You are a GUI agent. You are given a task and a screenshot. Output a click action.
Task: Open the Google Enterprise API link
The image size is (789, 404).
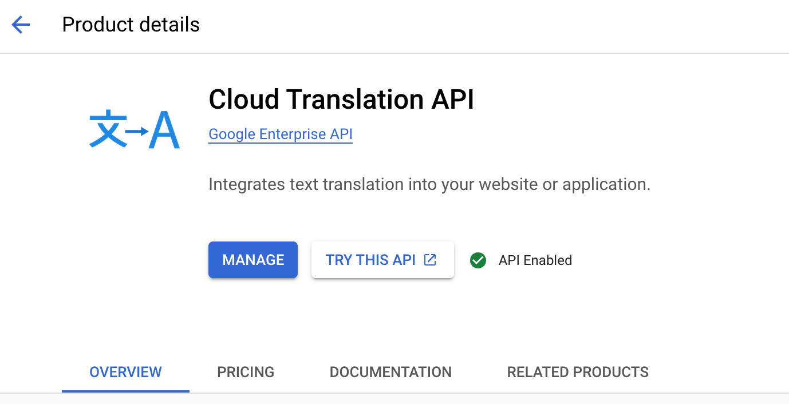tap(281, 134)
